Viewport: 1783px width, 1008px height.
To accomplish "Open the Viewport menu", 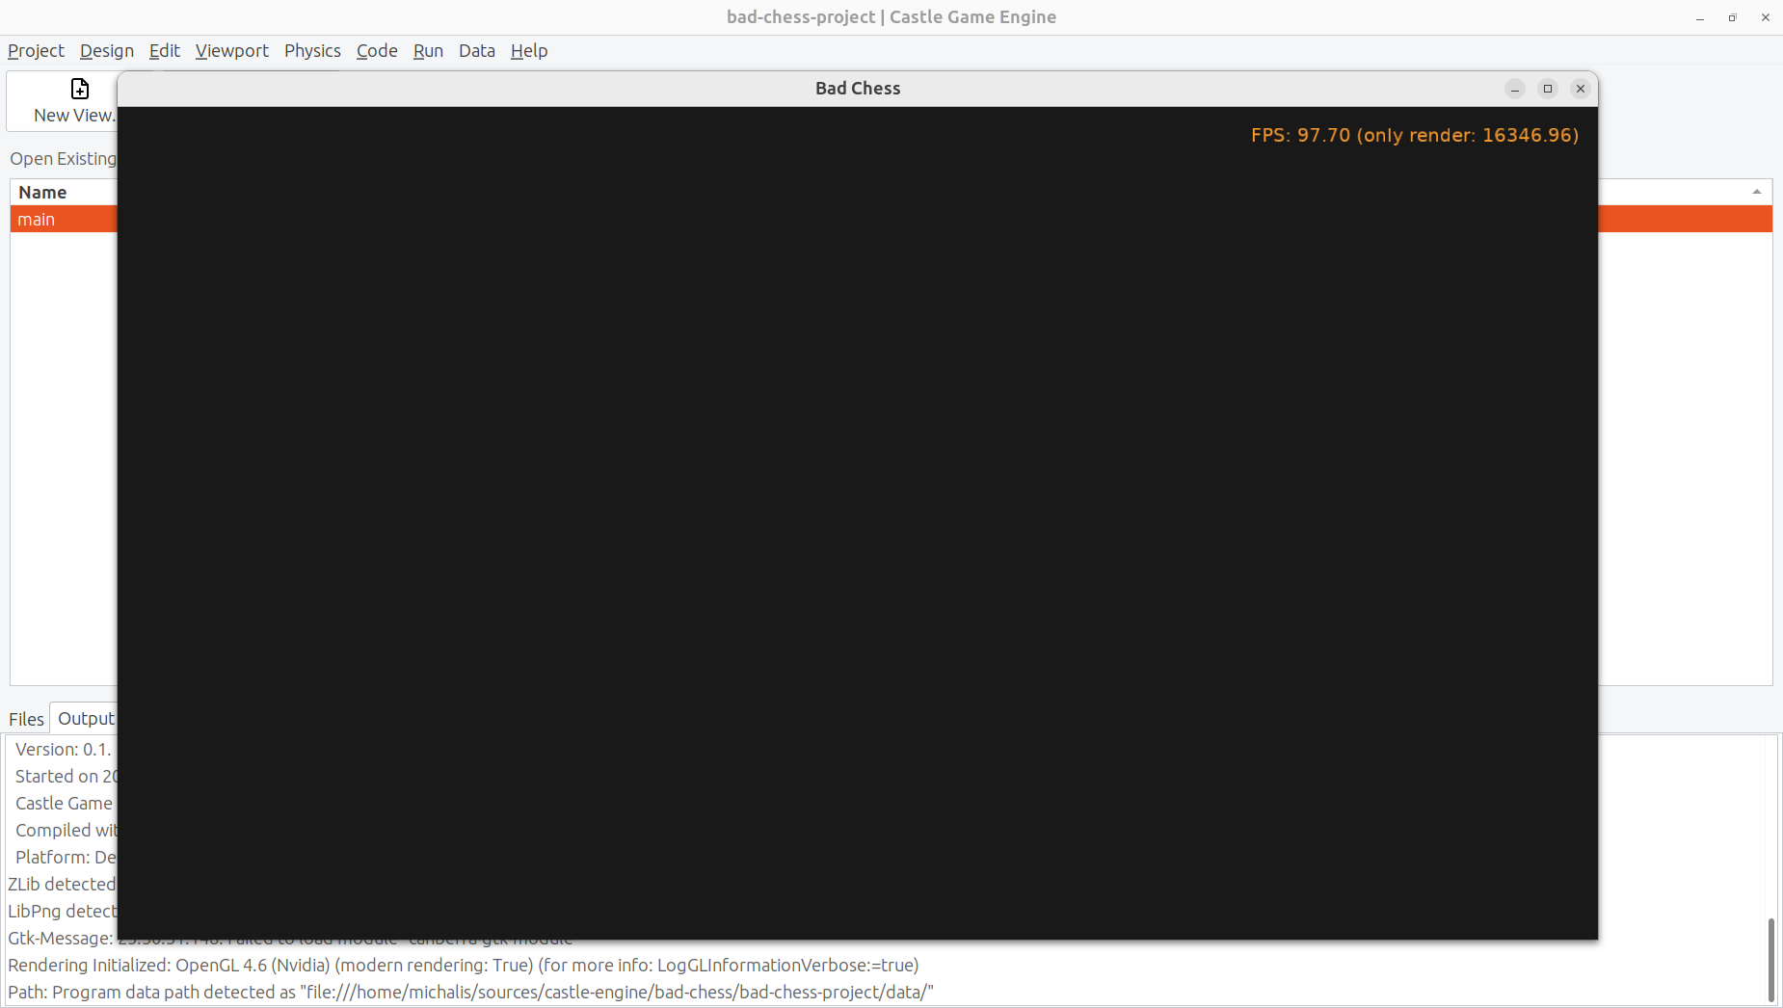I will [x=232, y=51].
